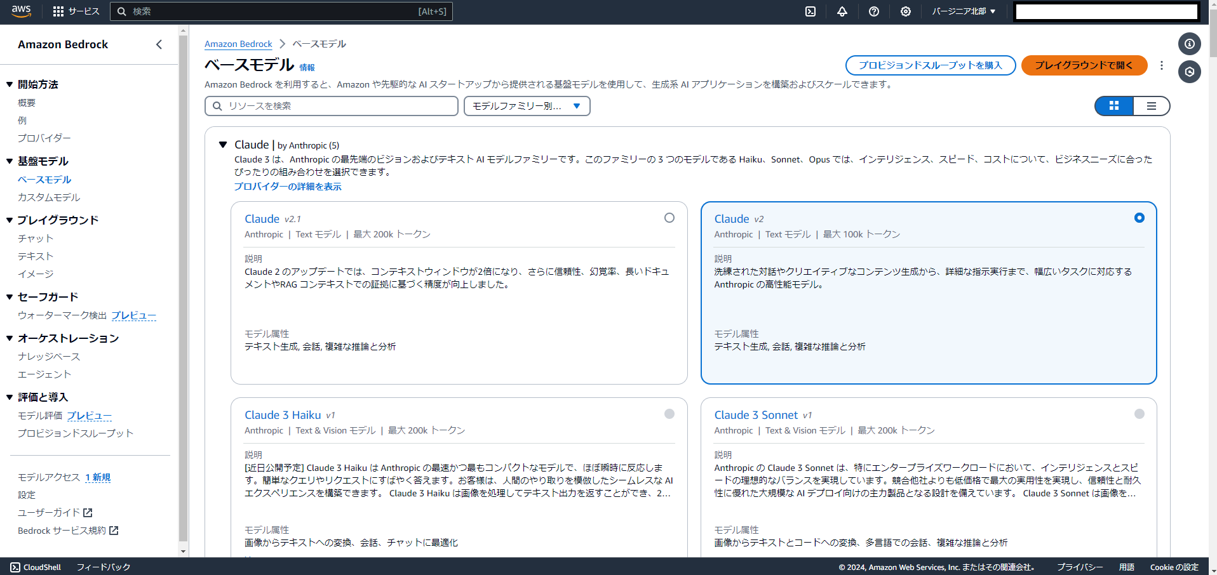Open the help question-mark menu
The image size is (1217, 575).
tap(874, 11)
